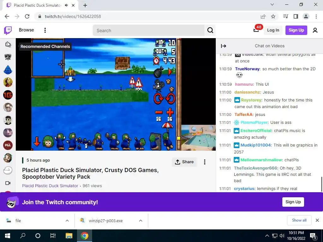Open the media controls icon in Chrome toolbar

click(x=286, y=16)
